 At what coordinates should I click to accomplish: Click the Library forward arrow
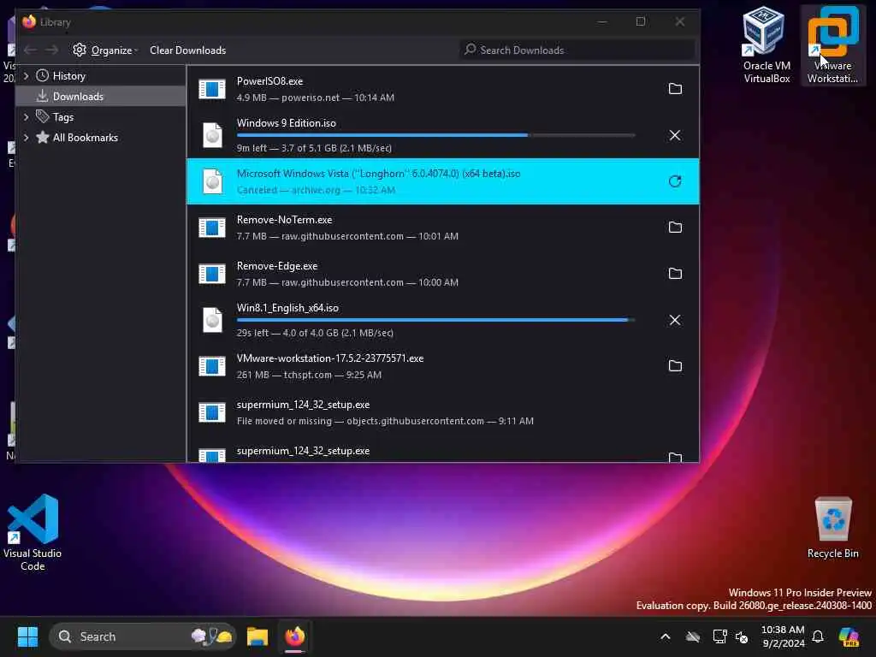(x=52, y=50)
